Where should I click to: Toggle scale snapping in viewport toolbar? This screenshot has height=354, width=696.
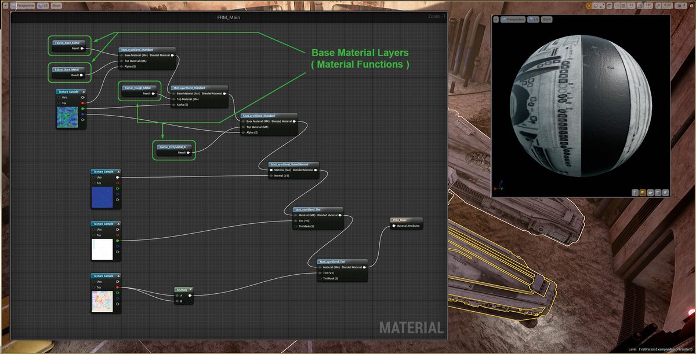pyautogui.click(x=658, y=6)
